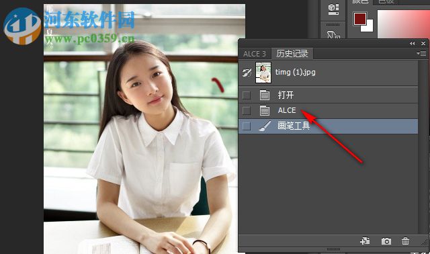Select the 画笔工具 history state

(x=329, y=126)
